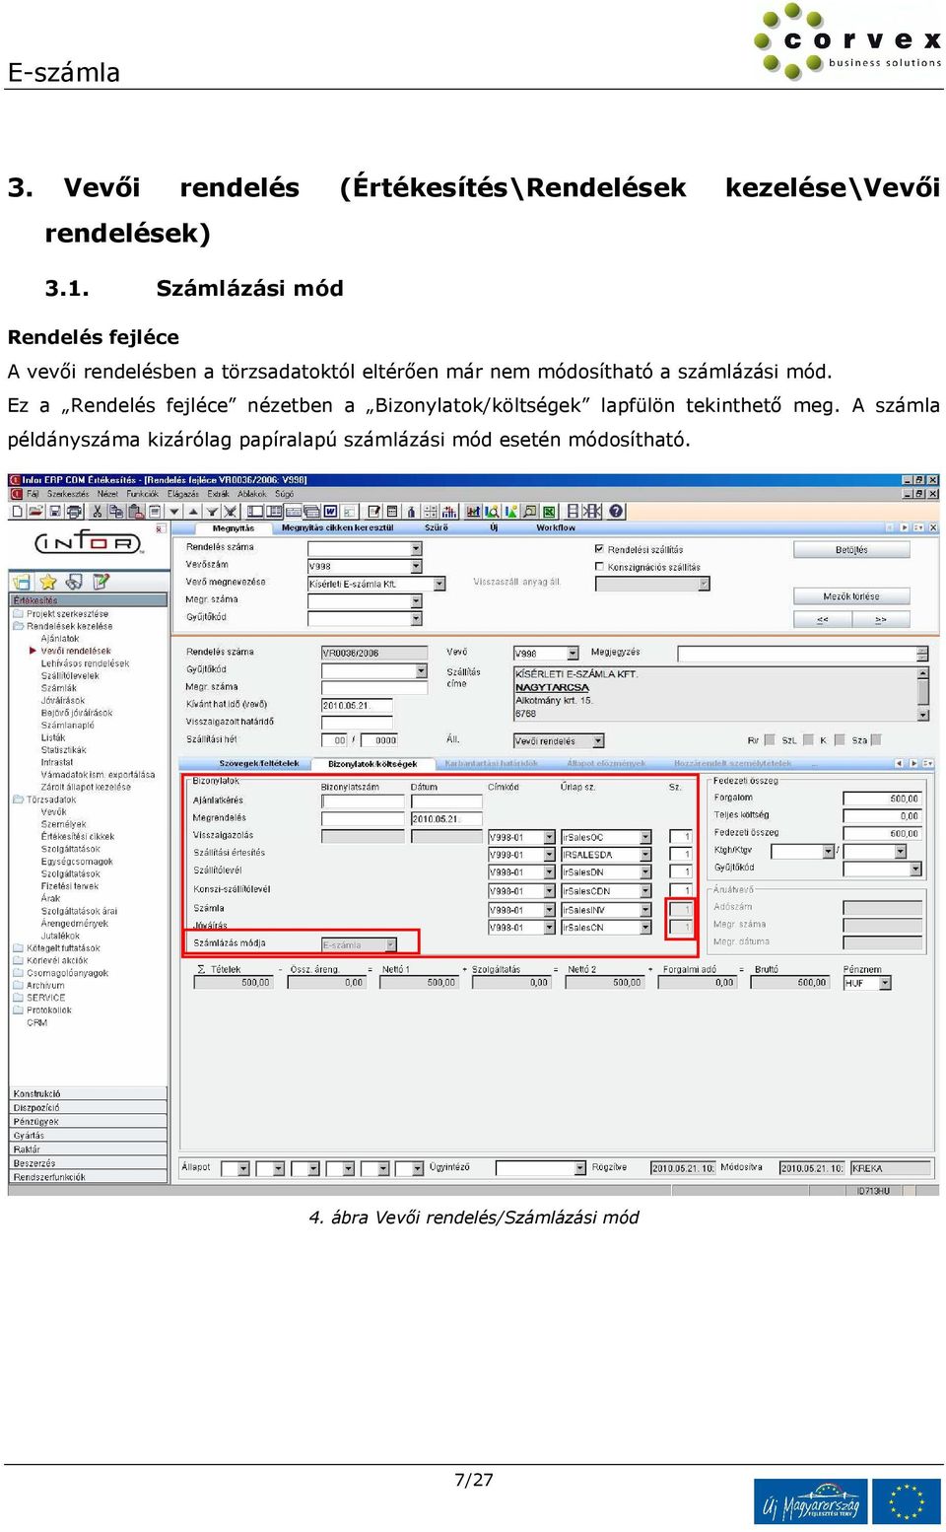Click the toolbar up-triangle icon

193,512
